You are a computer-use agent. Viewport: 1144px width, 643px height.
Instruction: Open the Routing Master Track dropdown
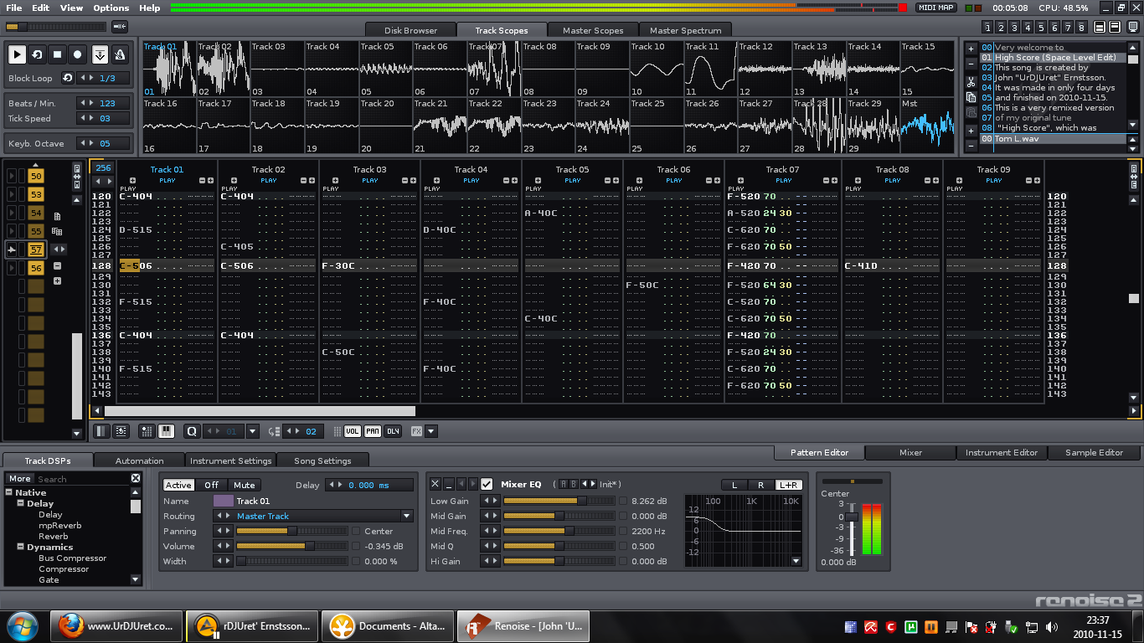(407, 516)
